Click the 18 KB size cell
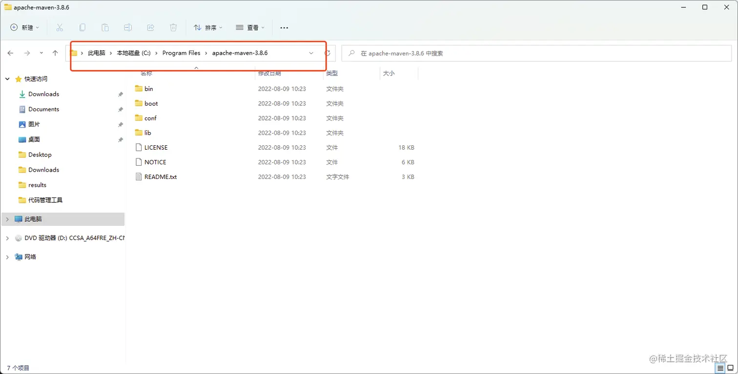738x374 pixels. [x=406, y=147]
